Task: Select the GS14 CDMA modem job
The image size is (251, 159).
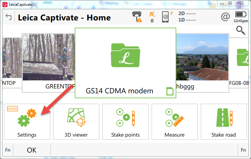Action: pos(125,63)
